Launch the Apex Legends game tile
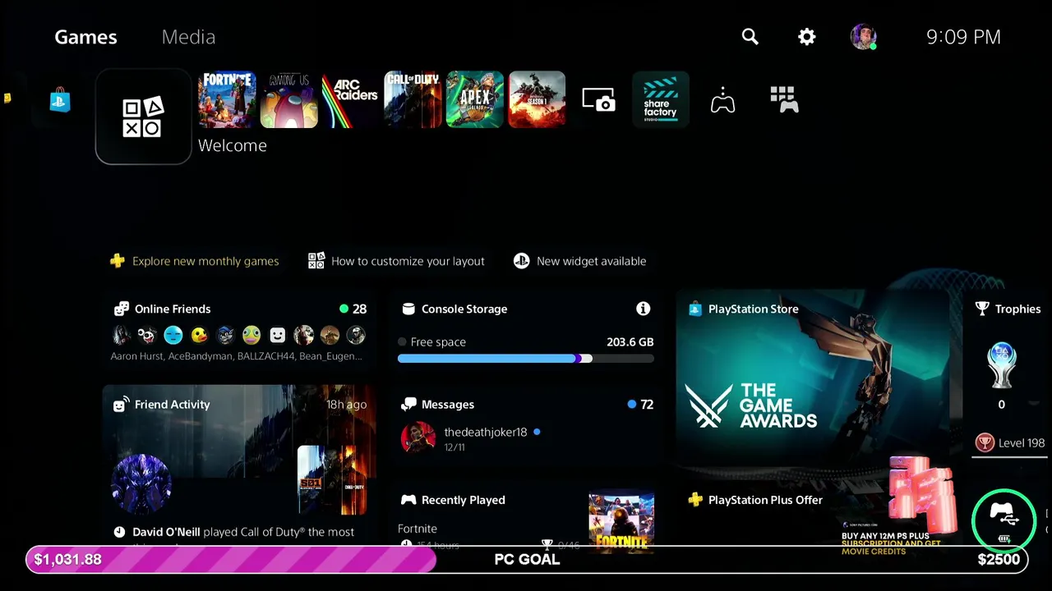The width and height of the screenshot is (1052, 591). [x=475, y=99]
